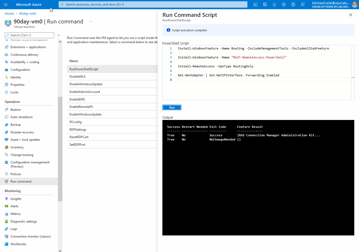Click the user account avatar

tap(355, 4)
